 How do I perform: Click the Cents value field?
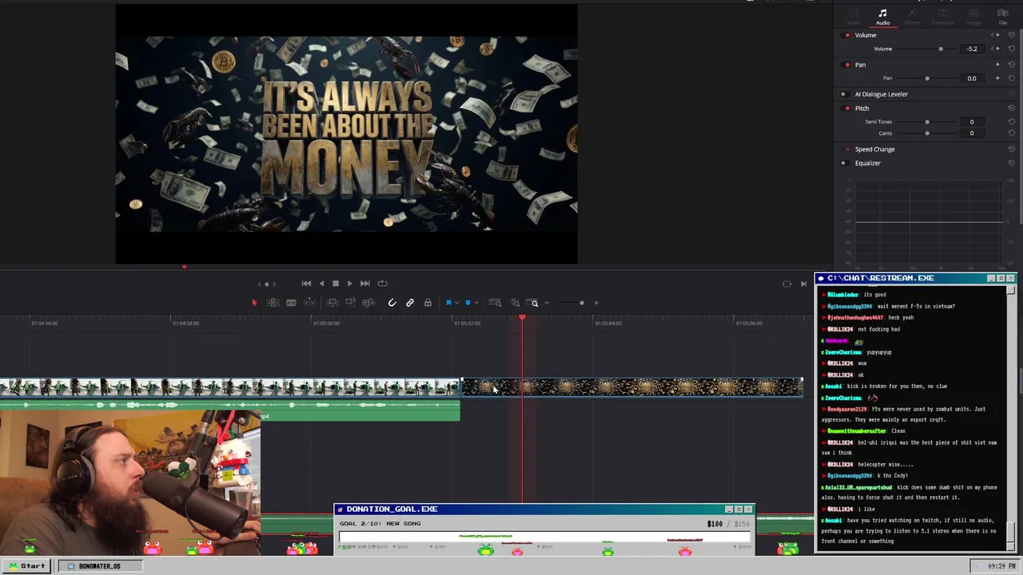972,133
